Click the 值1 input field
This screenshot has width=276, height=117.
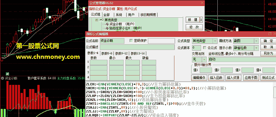pyautogui.click(x=205, y=70)
